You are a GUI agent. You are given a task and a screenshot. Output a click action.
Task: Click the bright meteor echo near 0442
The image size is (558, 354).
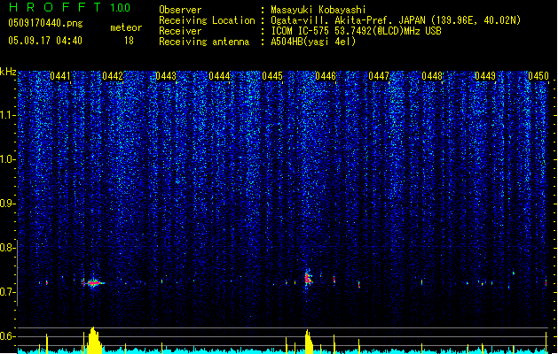coord(94,283)
